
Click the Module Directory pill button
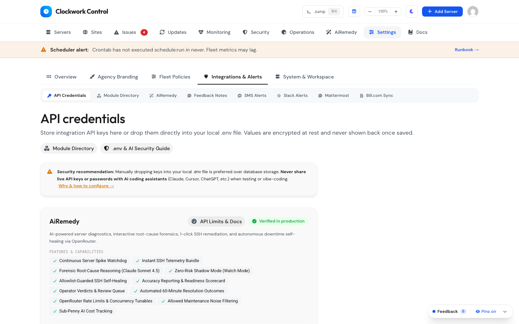click(x=69, y=148)
